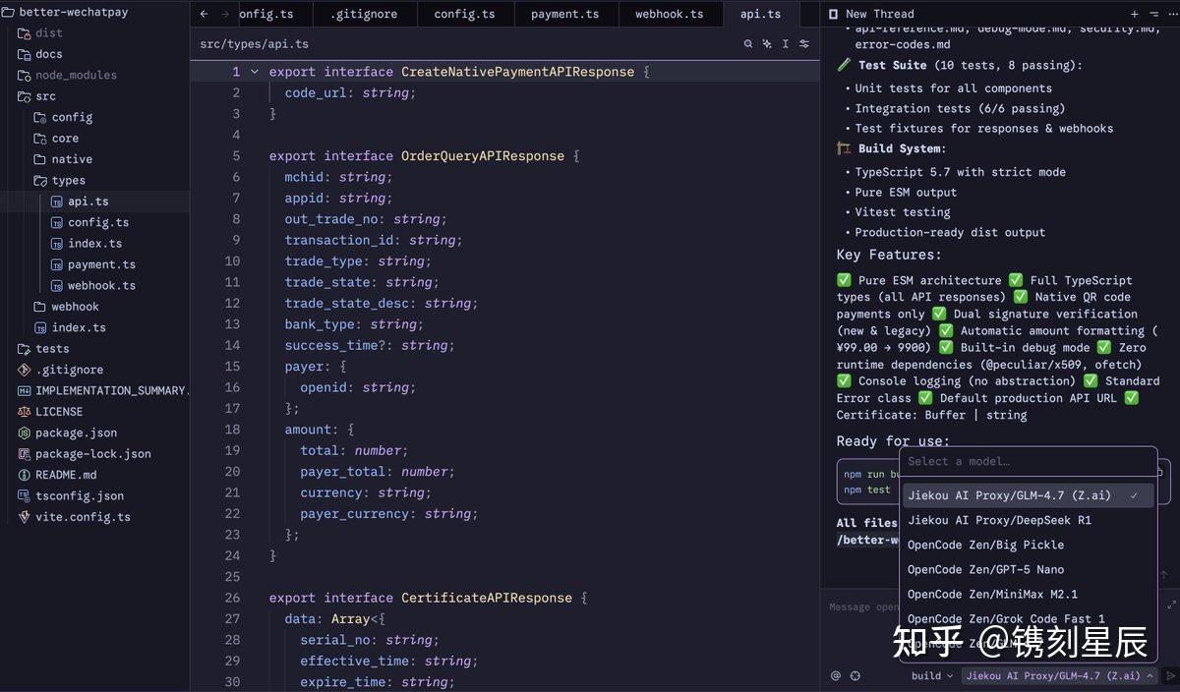Click the @ mention context icon
This screenshot has height=692, width=1180.
836,675
